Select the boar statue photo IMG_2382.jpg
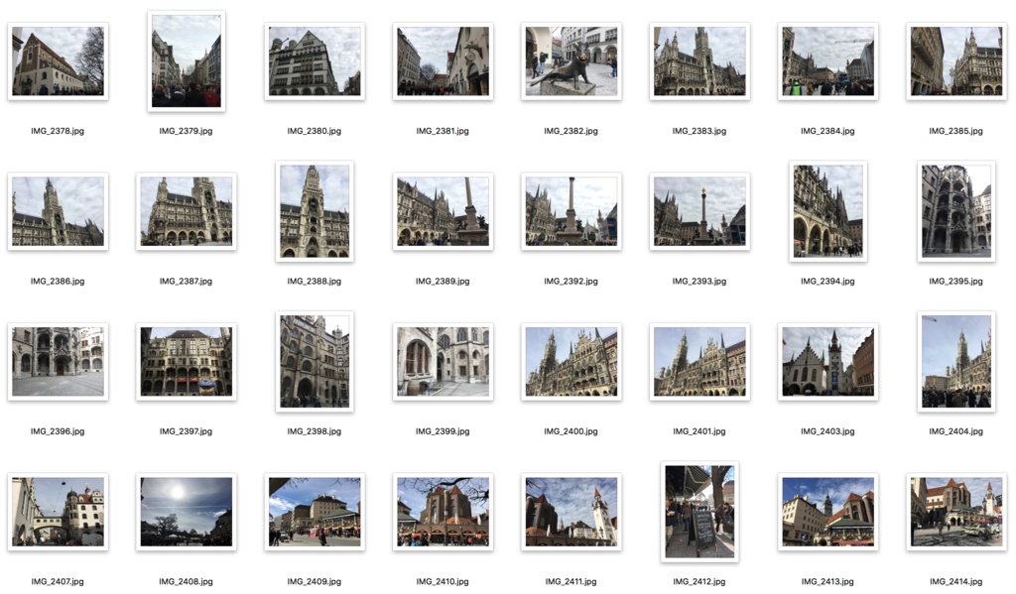 pyautogui.click(x=571, y=61)
